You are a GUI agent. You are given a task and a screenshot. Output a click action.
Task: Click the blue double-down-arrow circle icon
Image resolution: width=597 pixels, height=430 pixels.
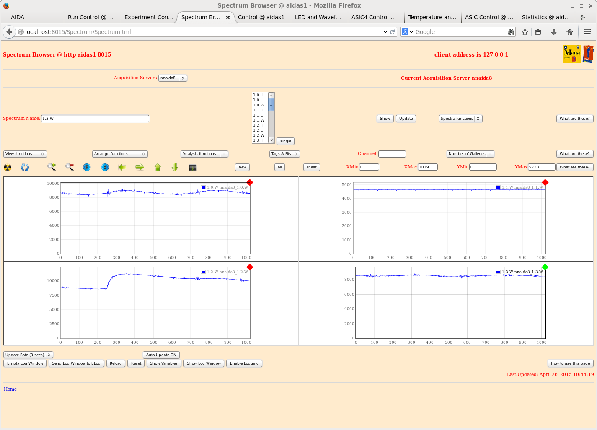87,167
